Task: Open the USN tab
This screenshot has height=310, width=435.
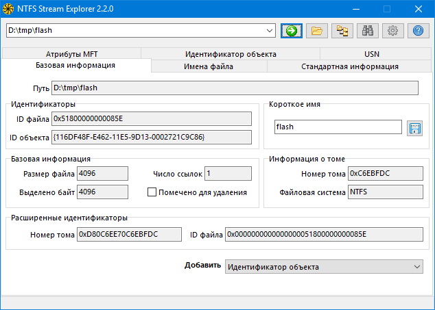Action: [x=372, y=53]
